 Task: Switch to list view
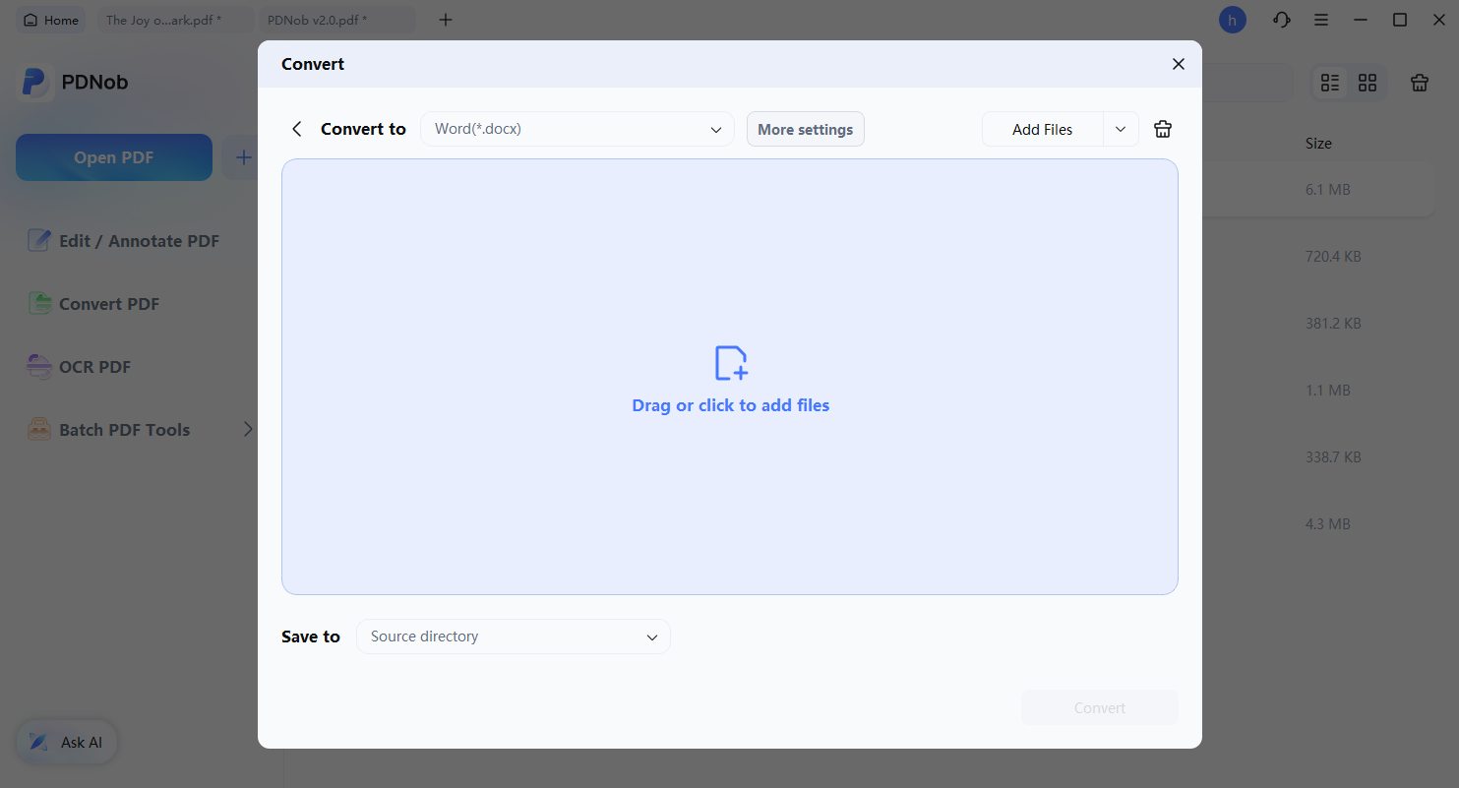click(x=1330, y=83)
